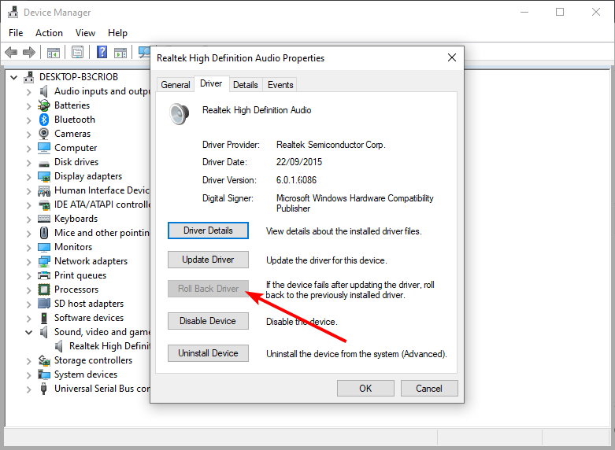Click the Display adapters icon
The width and height of the screenshot is (615, 450).
tap(44, 176)
